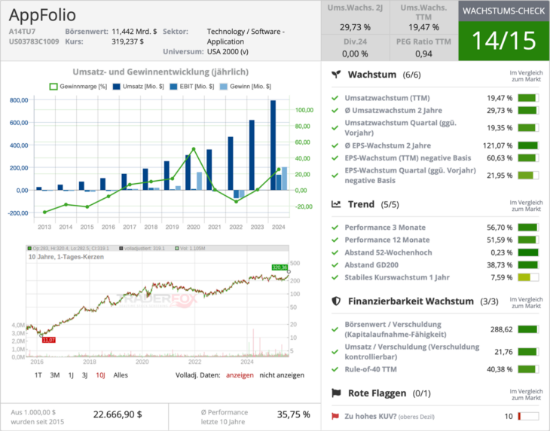550x431 pixels.
Task: Click the checkmark next to EPS-Wachstum (TTM) negative Basis
Action: click(x=335, y=158)
